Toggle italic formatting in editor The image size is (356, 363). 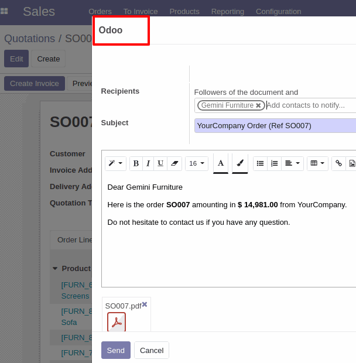tap(148, 163)
